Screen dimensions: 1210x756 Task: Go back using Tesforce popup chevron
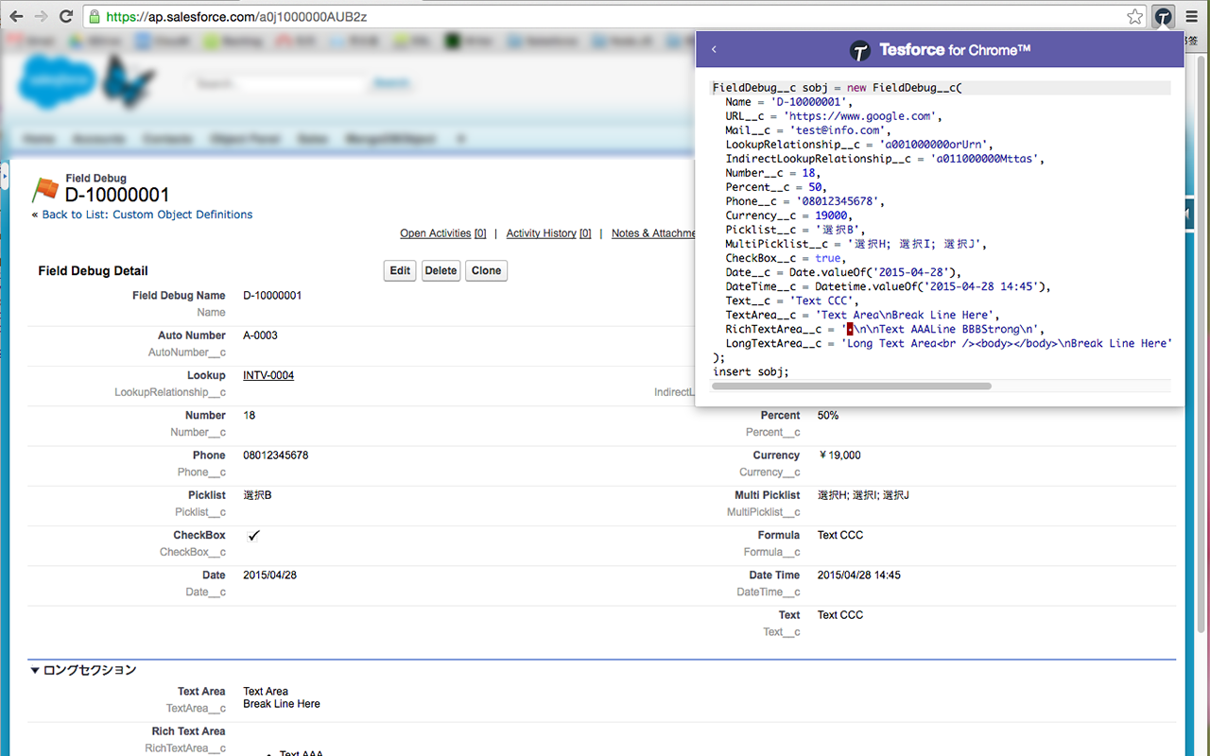(714, 50)
